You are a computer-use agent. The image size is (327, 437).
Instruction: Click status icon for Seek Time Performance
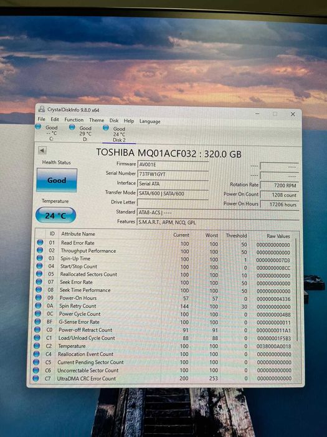(x=39, y=289)
